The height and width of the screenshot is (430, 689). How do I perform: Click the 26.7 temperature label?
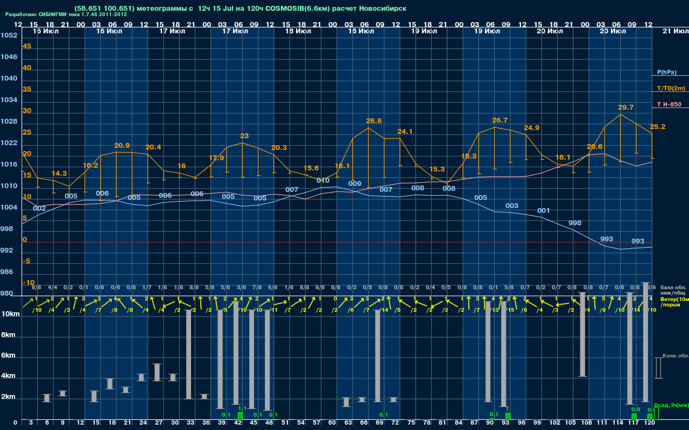(500, 120)
